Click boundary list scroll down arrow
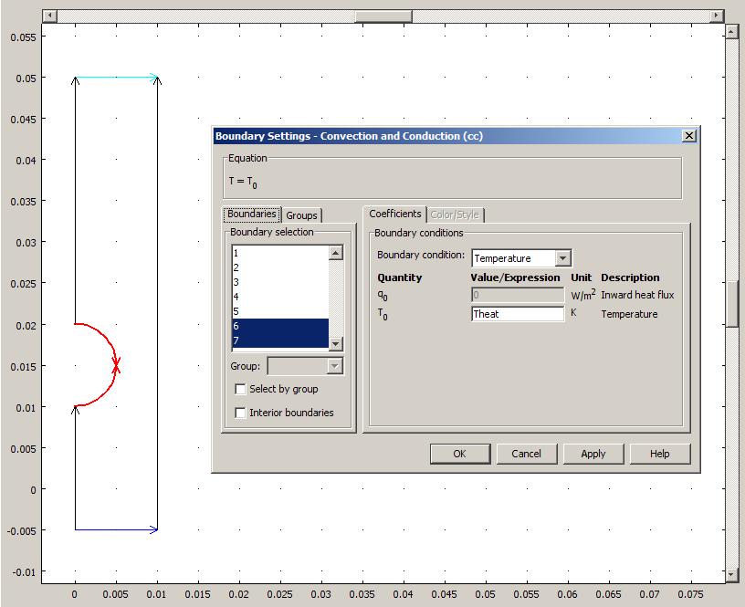This screenshot has width=745, height=607. click(335, 343)
